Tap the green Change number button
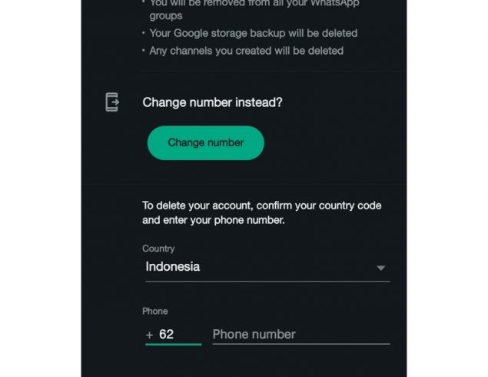488x377 pixels. tap(206, 142)
